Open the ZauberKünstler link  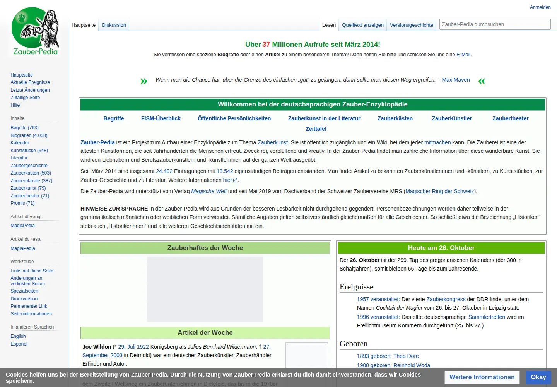(452, 118)
